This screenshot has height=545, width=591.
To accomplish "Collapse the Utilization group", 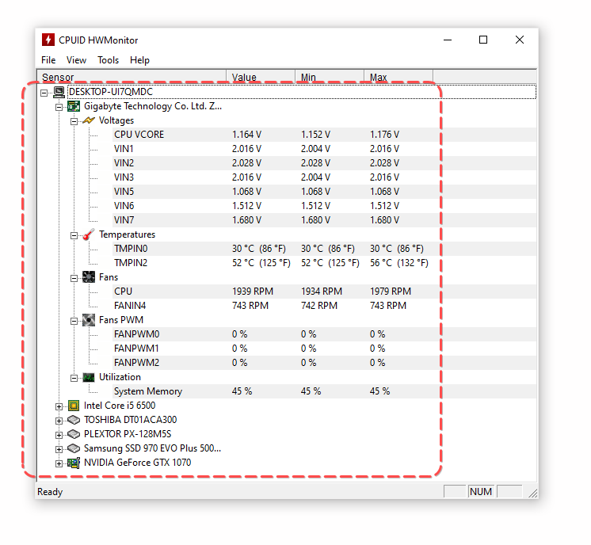I will pyautogui.click(x=74, y=378).
